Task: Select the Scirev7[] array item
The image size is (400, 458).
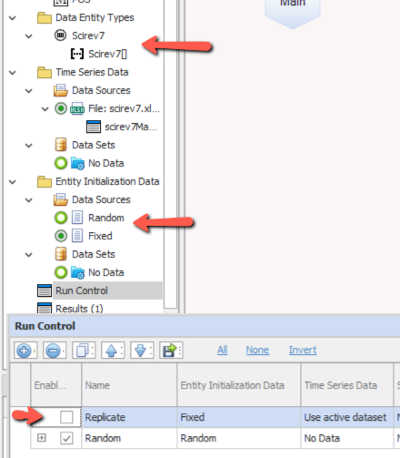Action: pyautogui.click(x=107, y=54)
